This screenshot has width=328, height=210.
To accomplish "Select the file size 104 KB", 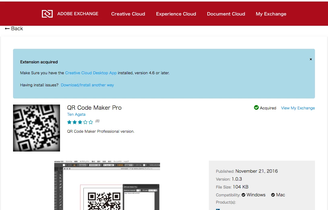I will click(241, 187).
